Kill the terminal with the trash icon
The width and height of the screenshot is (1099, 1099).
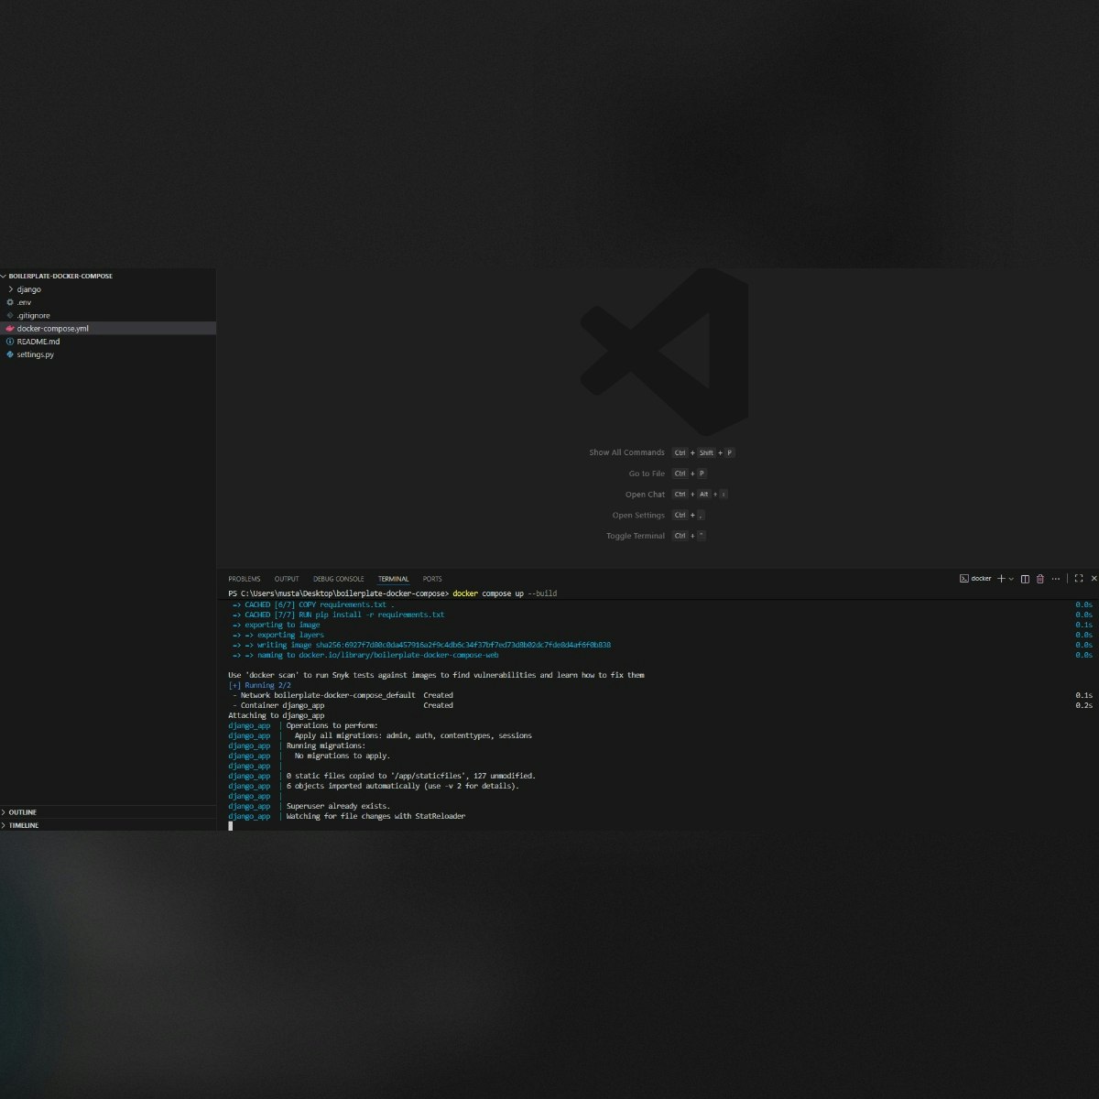point(1040,578)
